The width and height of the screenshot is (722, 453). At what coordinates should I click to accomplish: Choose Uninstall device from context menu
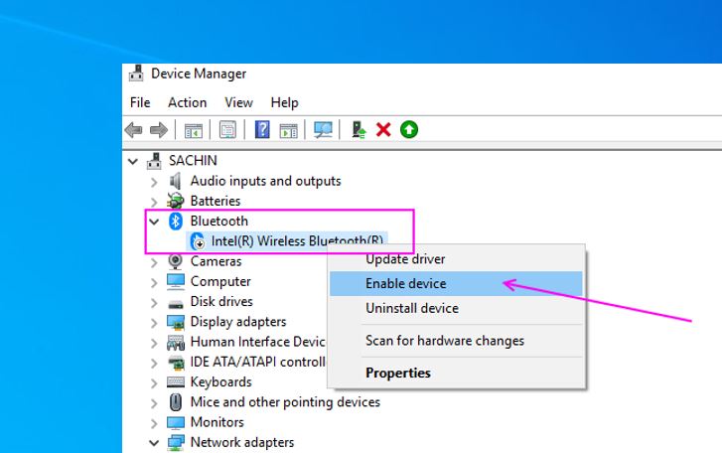tap(456, 308)
